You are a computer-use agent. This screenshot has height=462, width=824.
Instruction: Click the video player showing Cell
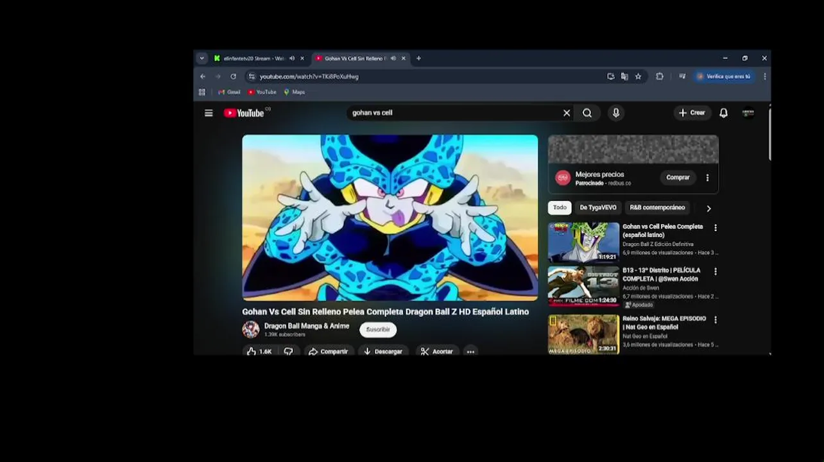click(390, 218)
